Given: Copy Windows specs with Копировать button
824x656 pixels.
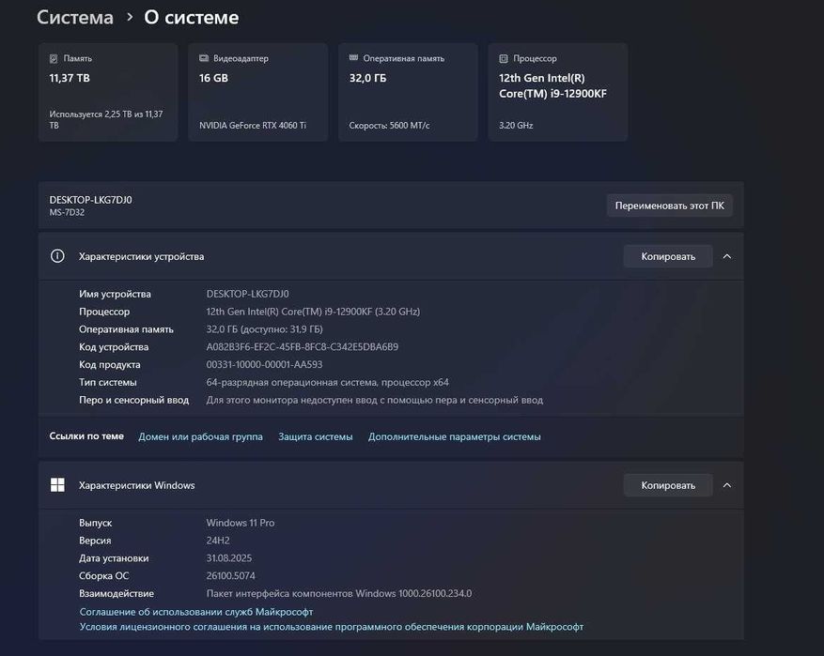Looking at the screenshot, I should pyautogui.click(x=668, y=485).
